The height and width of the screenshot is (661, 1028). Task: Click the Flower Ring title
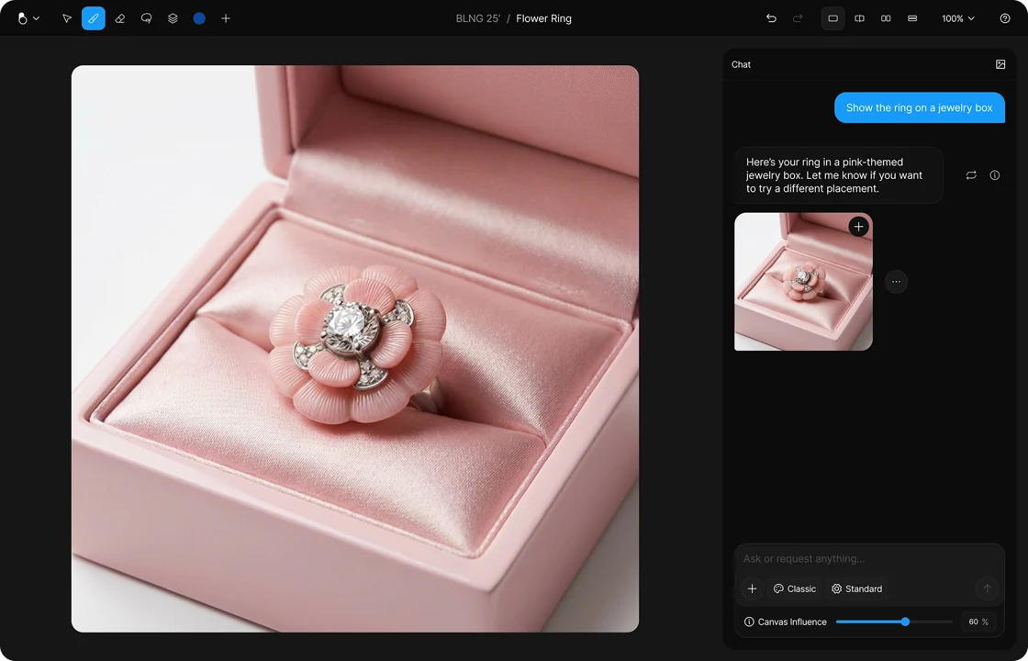543,18
